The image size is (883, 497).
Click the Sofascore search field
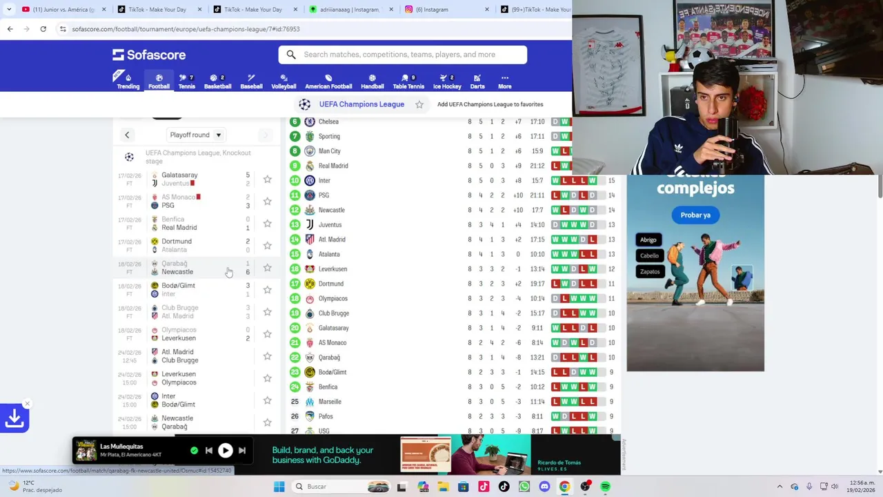403,55
